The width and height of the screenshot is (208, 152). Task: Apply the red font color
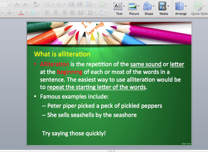click(21, 12)
